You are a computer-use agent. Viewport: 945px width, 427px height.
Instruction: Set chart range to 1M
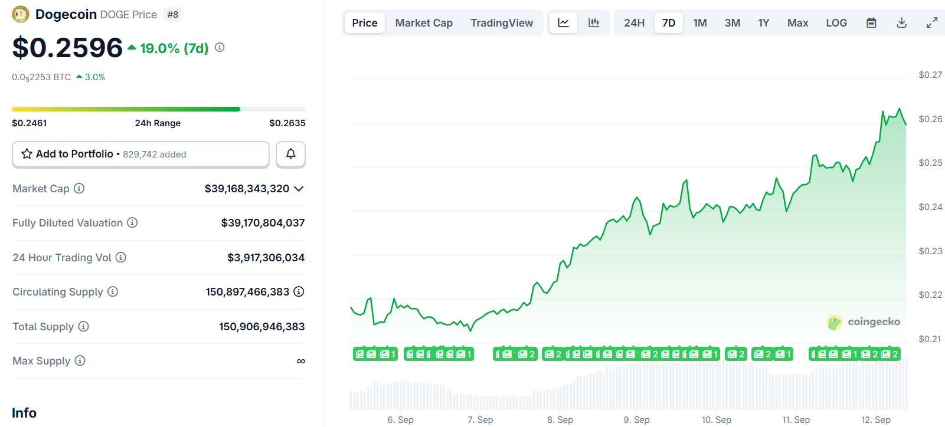click(x=700, y=23)
